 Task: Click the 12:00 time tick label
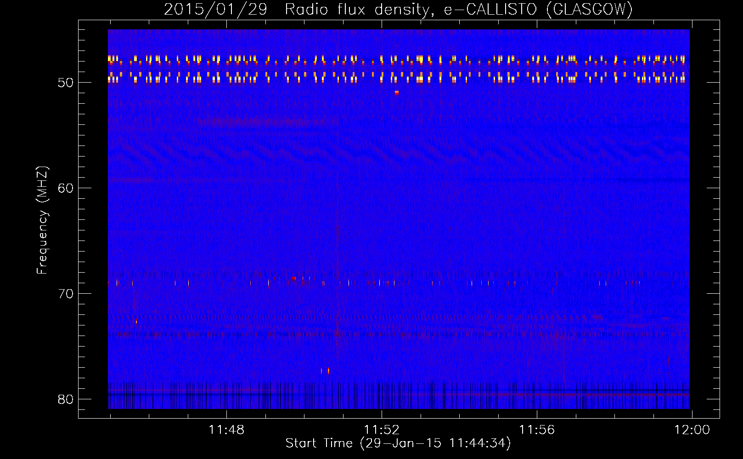[x=692, y=430]
